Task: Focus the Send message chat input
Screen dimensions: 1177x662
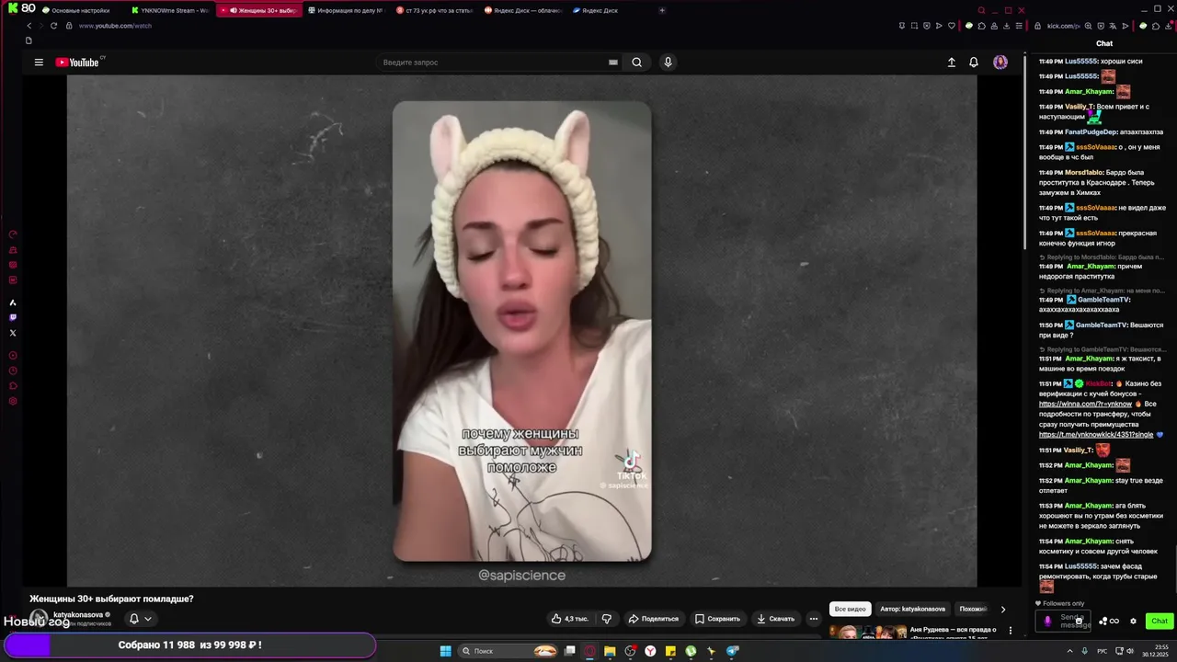Action: 1063,621
